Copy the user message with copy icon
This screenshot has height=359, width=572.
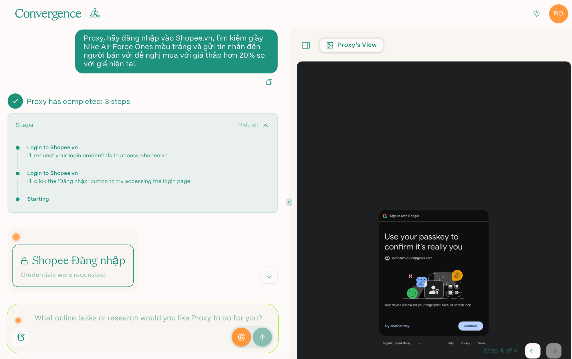269,82
